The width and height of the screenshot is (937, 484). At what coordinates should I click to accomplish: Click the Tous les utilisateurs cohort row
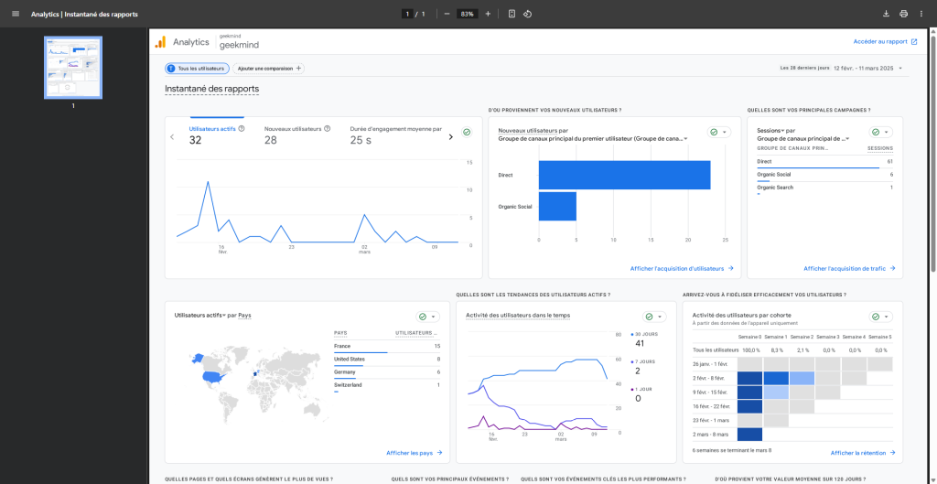[x=792, y=350]
